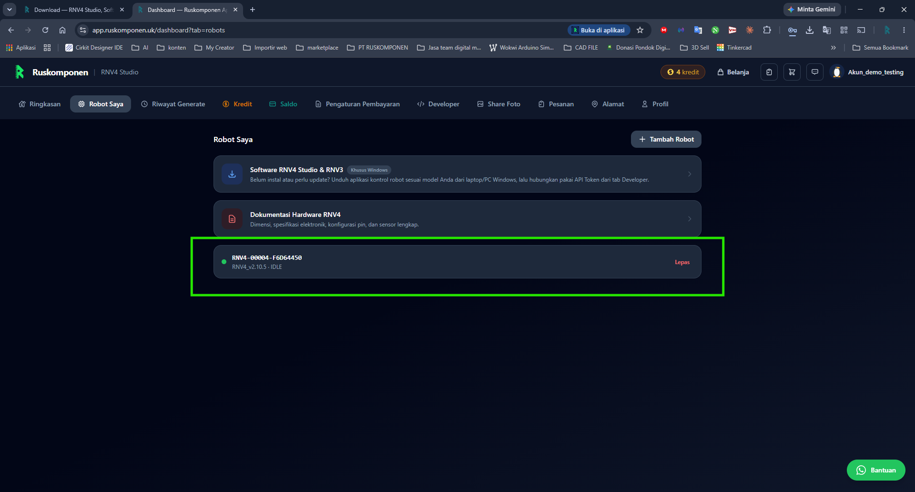Open the Ringkasan tab

tap(40, 104)
